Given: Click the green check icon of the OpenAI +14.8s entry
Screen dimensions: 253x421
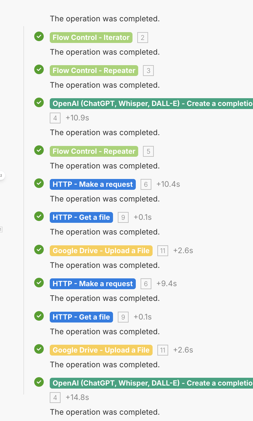Looking at the screenshot, I should point(39,382).
